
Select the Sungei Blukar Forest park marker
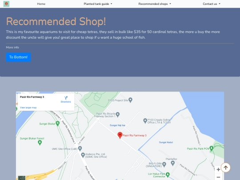[x=40, y=143]
